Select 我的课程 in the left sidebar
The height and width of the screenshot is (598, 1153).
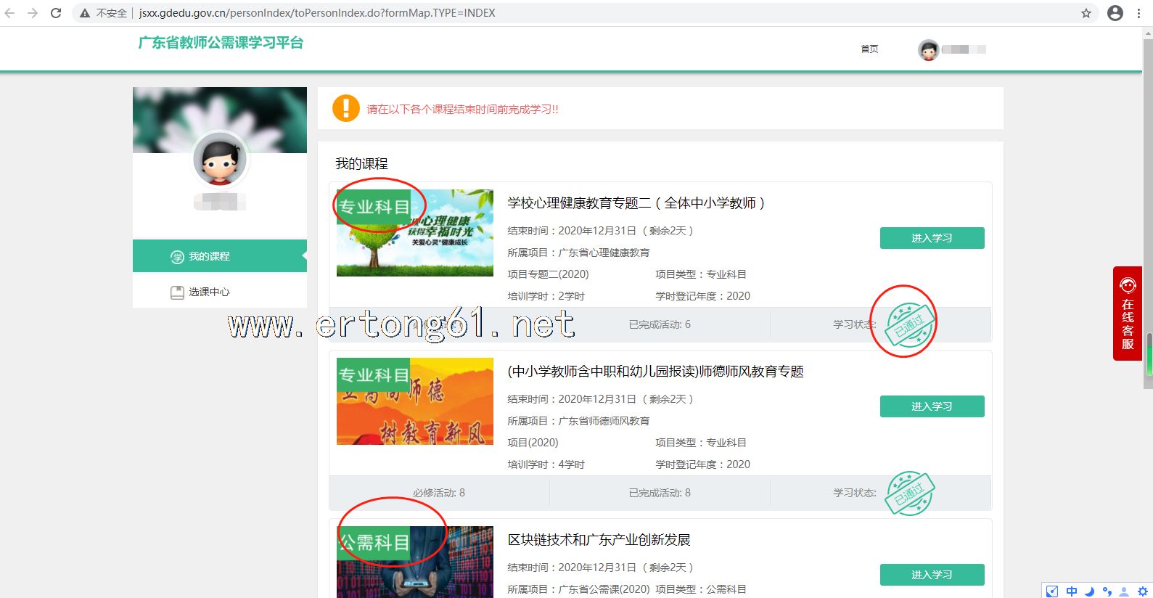click(219, 256)
